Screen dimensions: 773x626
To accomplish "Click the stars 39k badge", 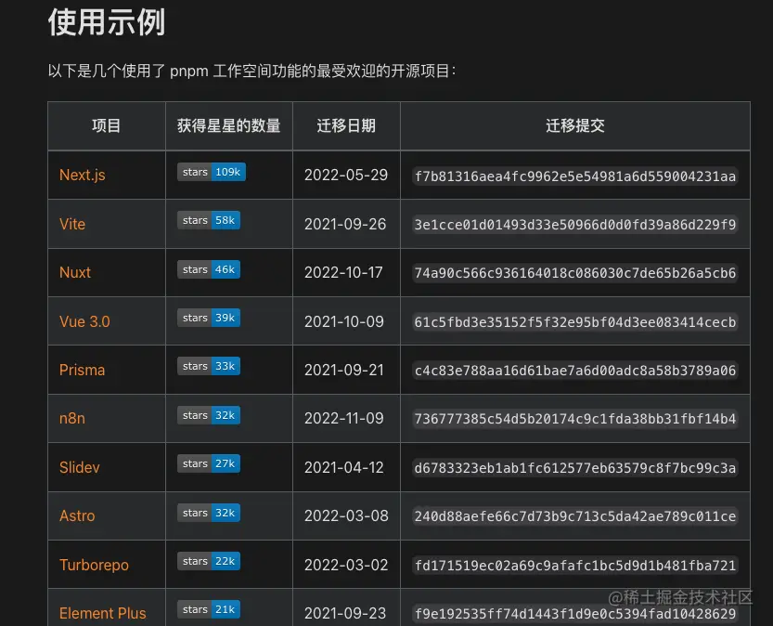I will coord(209,318).
